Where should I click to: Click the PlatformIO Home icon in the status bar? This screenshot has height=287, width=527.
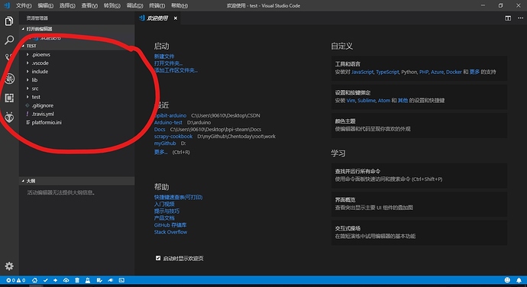click(34, 280)
